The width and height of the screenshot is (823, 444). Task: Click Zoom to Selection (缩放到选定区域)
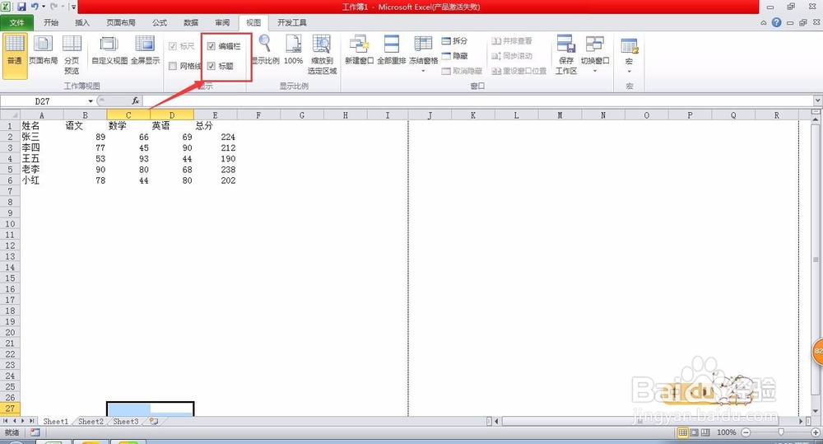[322, 54]
